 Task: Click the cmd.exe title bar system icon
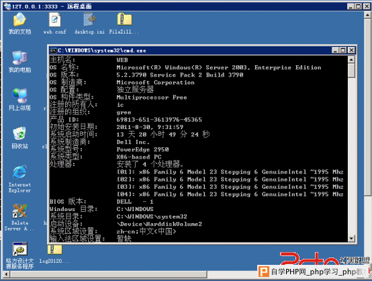tap(53, 50)
